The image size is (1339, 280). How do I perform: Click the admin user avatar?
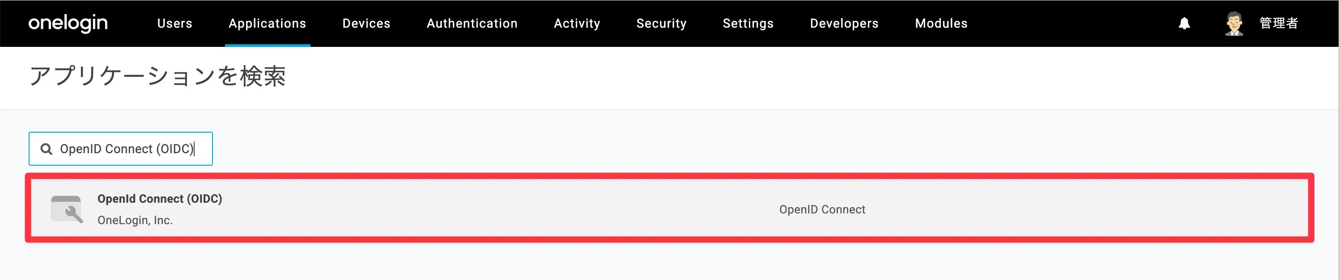pyautogui.click(x=1233, y=23)
